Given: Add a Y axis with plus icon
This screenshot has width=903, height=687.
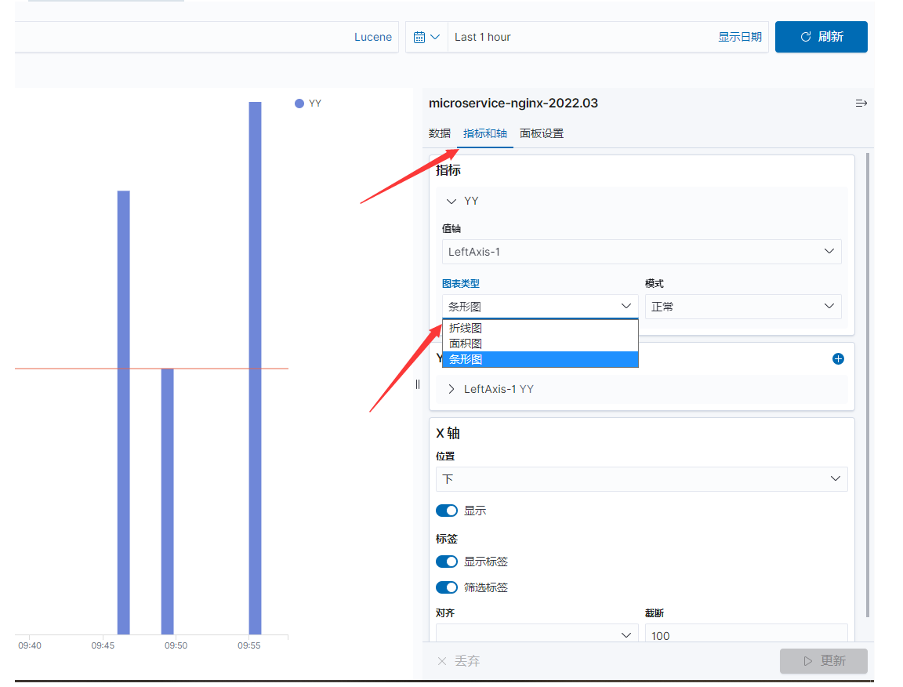Looking at the screenshot, I should (x=838, y=359).
